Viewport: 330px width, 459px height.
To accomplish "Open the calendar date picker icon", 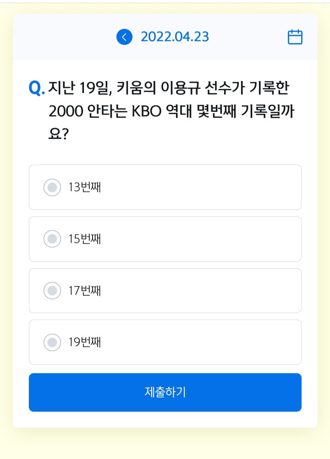I will coord(295,37).
